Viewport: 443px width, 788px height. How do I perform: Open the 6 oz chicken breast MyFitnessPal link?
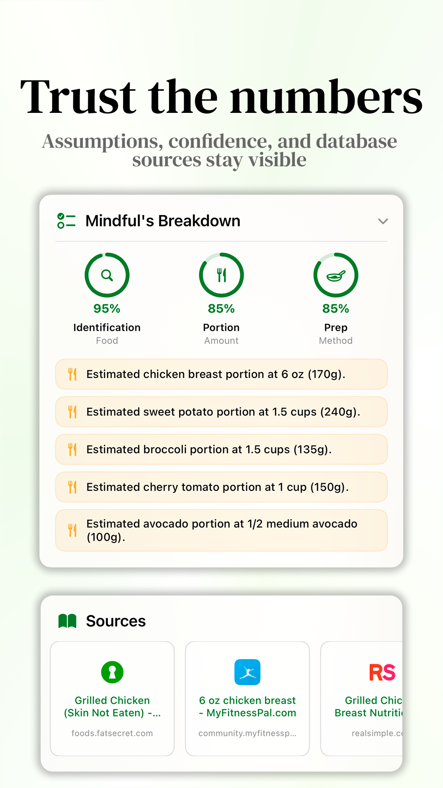[x=247, y=699]
